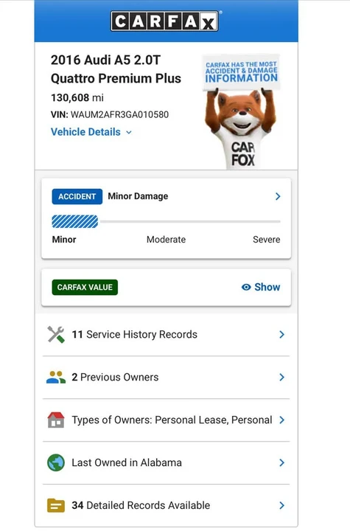
Task: Click the striped Minor damage severity bar
Action: [x=75, y=221]
